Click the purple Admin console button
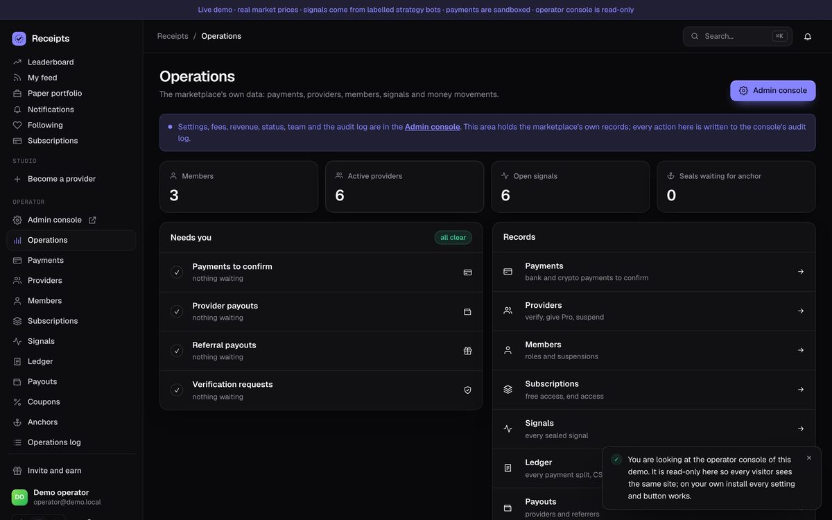The image size is (832, 520). pyautogui.click(x=772, y=91)
